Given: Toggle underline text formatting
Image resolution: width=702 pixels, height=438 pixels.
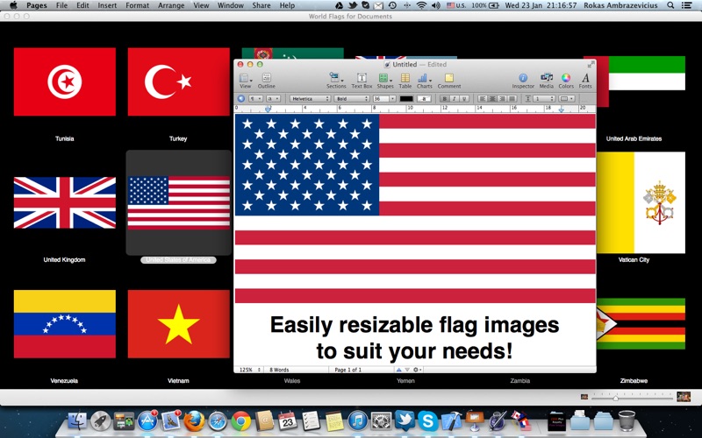Looking at the screenshot, I should click(463, 99).
